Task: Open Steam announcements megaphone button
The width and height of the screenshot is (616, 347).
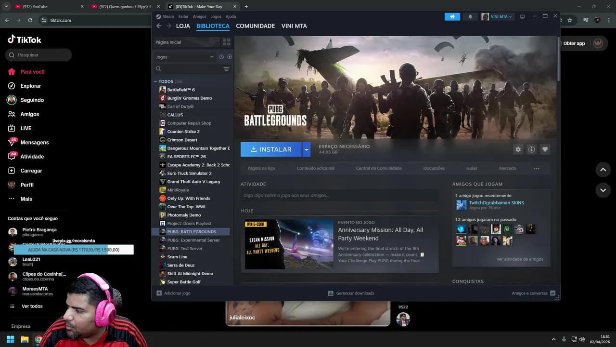Action: (452, 16)
